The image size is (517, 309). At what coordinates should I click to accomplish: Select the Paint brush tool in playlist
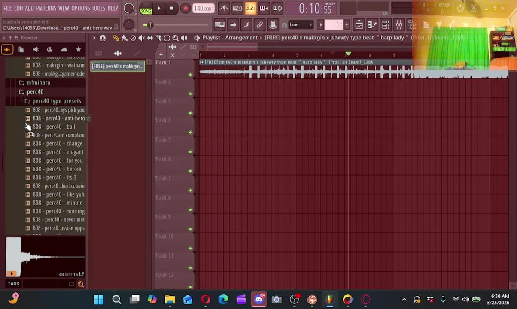125,38
